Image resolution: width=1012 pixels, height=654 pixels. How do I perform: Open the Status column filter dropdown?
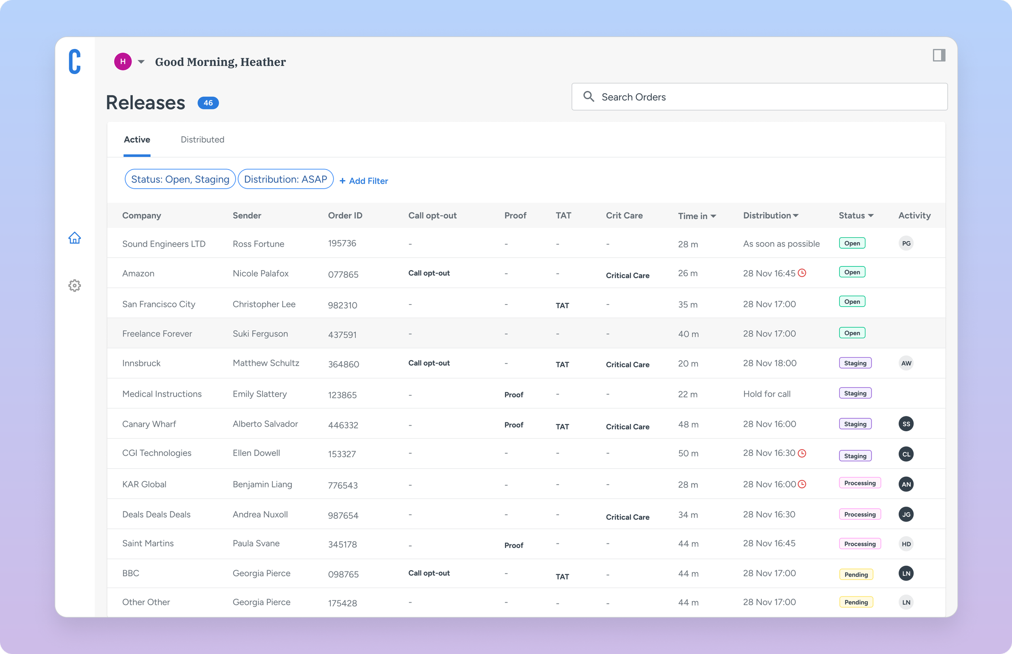[x=871, y=216]
